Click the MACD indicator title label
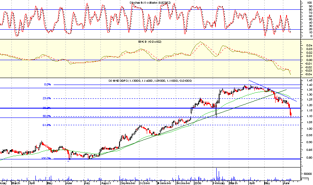This screenshot has height=185, width=313. click(150, 42)
